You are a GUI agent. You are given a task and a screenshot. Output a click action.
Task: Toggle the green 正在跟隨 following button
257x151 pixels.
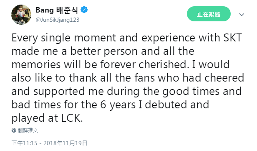coord(209,14)
